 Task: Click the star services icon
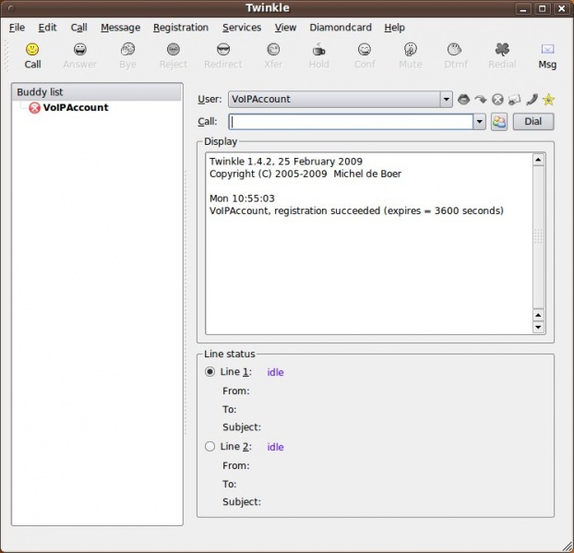pyautogui.click(x=548, y=100)
